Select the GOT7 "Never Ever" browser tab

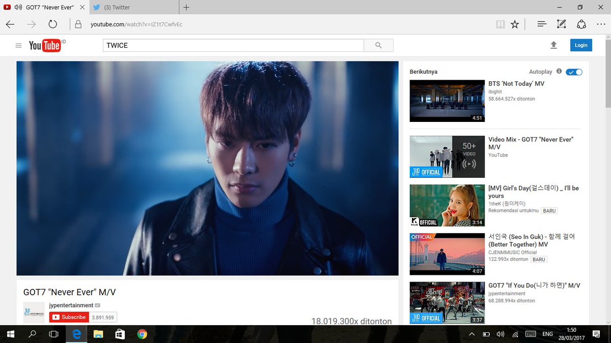45,7
